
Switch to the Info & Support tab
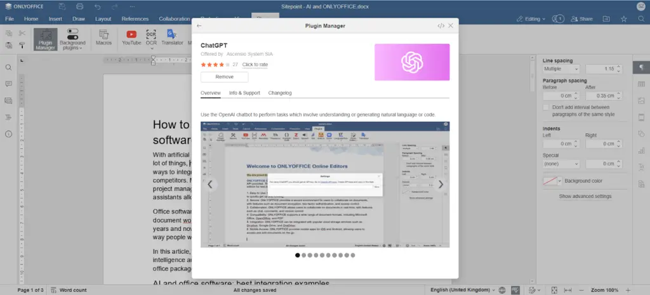pos(244,93)
